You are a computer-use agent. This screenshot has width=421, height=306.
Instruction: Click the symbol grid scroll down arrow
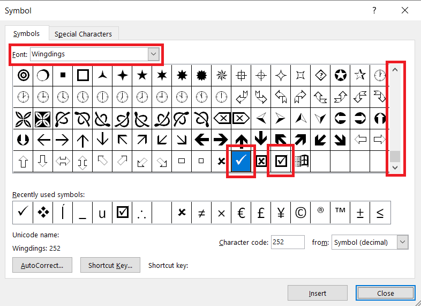[x=395, y=167]
